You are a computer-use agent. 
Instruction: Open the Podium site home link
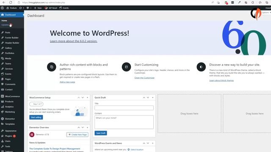(11, 8)
